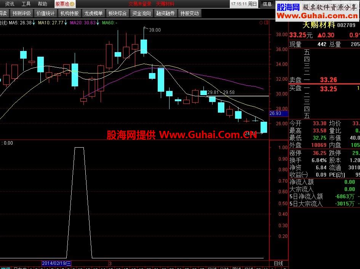
Task: Click the red 天赐材料 title in top bar
Action: coord(165,4)
